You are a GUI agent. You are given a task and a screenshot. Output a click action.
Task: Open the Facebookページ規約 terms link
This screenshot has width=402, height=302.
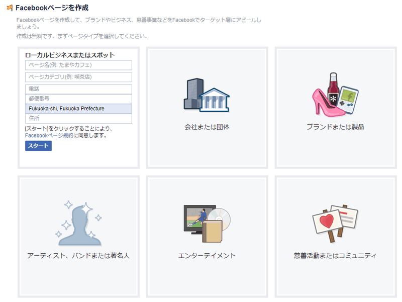click(49, 135)
